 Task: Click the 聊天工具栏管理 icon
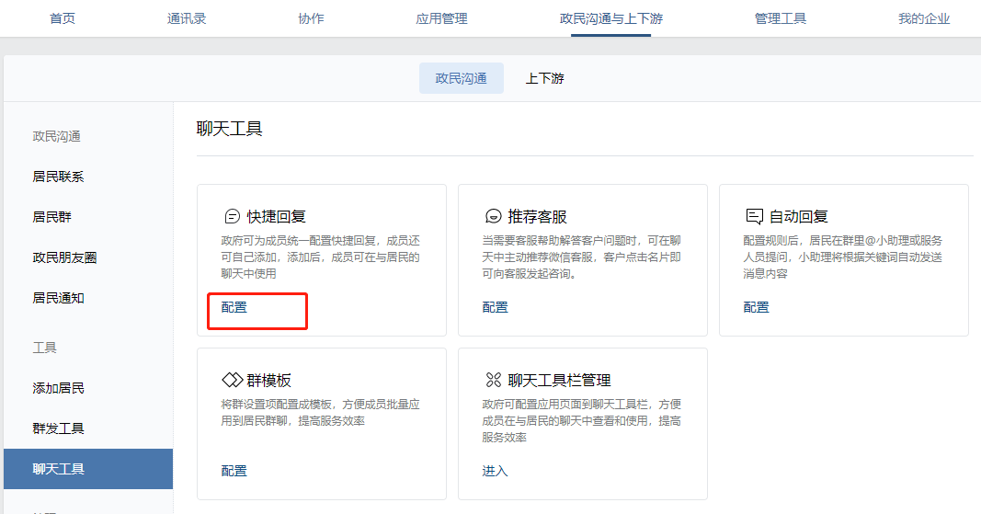click(x=494, y=380)
